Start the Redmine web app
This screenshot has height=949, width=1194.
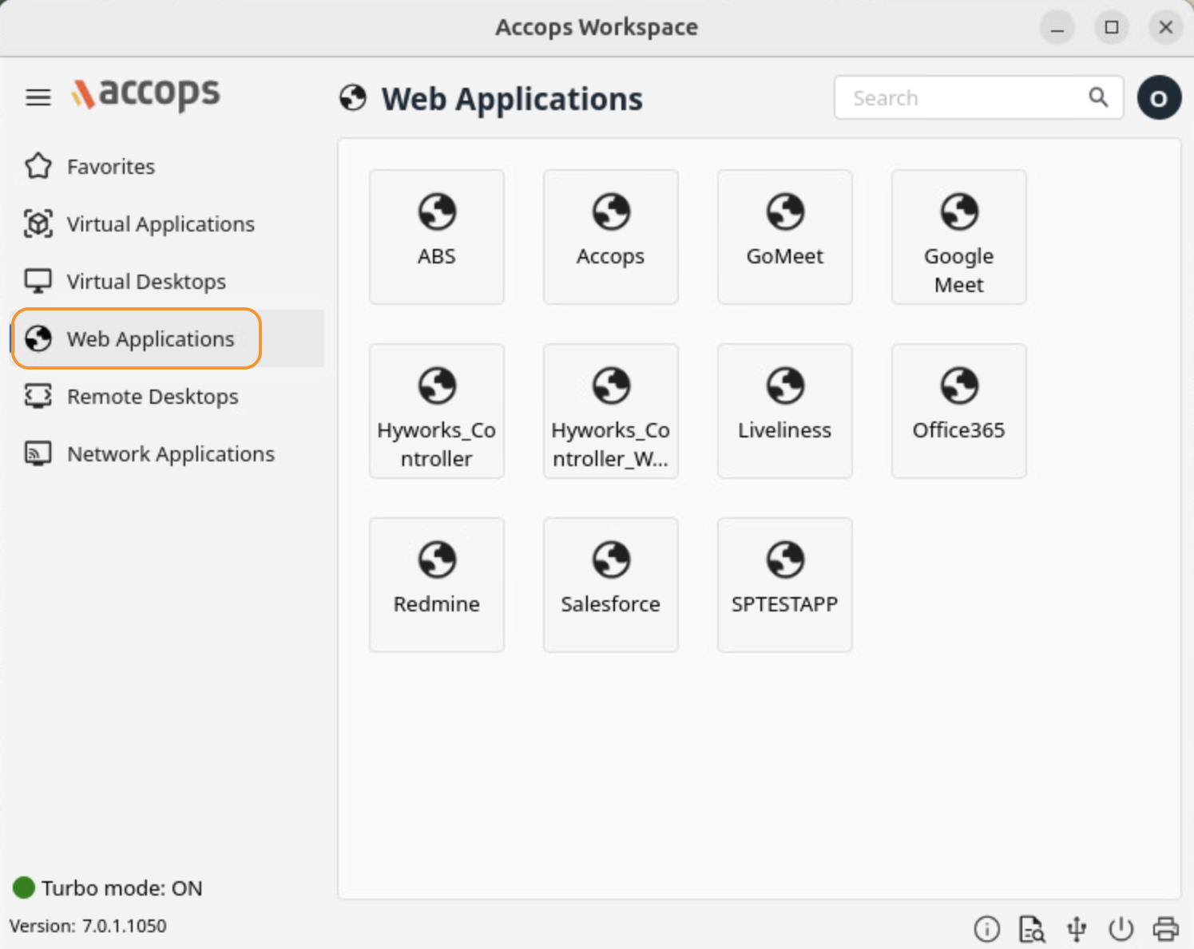click(436, 584)
